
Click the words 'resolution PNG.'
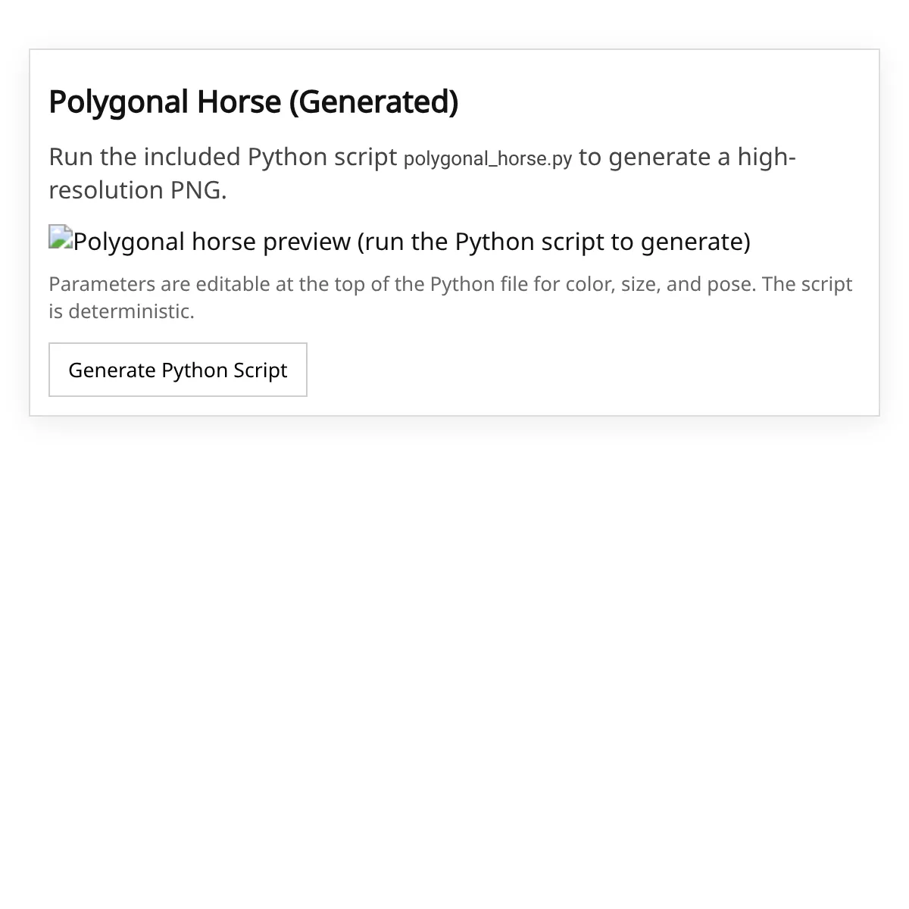(138, 190)
